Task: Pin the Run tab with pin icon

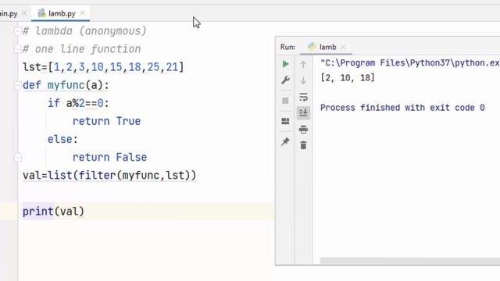Action: (285, 141)
